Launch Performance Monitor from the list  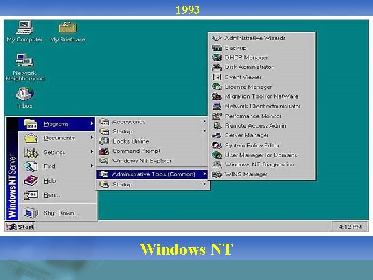[x=262, y=116]
